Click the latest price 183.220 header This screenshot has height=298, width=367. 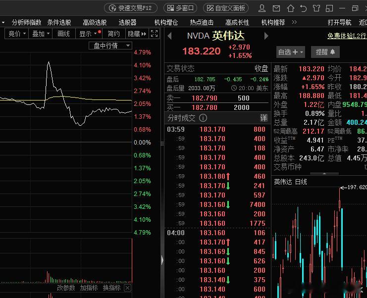[x=201, y=51]
